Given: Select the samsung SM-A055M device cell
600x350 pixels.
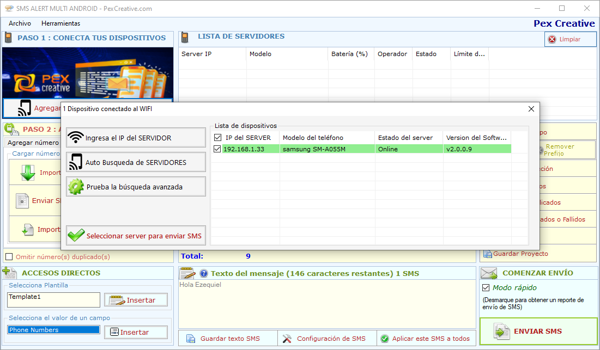Looking at the screenshot, I should (327, 149).
